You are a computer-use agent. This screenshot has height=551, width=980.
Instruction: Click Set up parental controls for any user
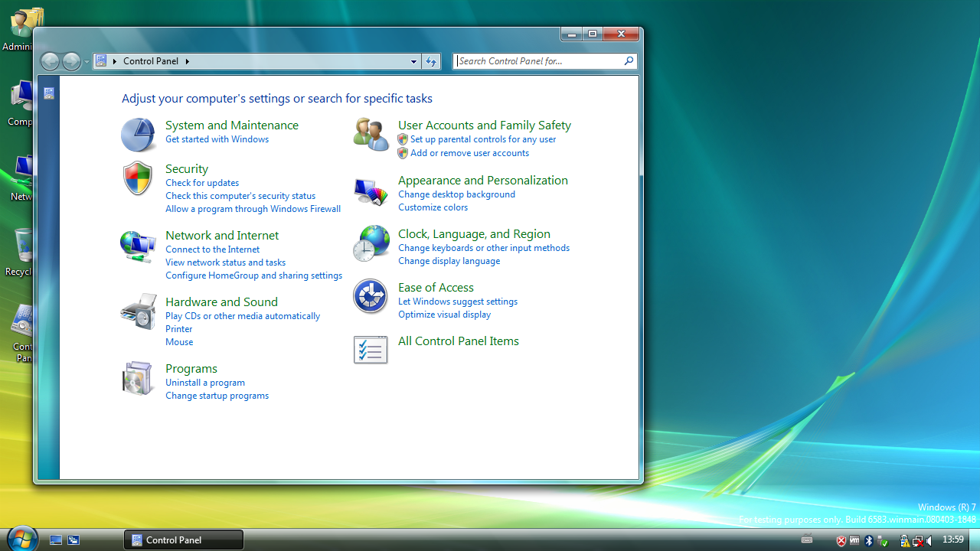pos(483,139)
